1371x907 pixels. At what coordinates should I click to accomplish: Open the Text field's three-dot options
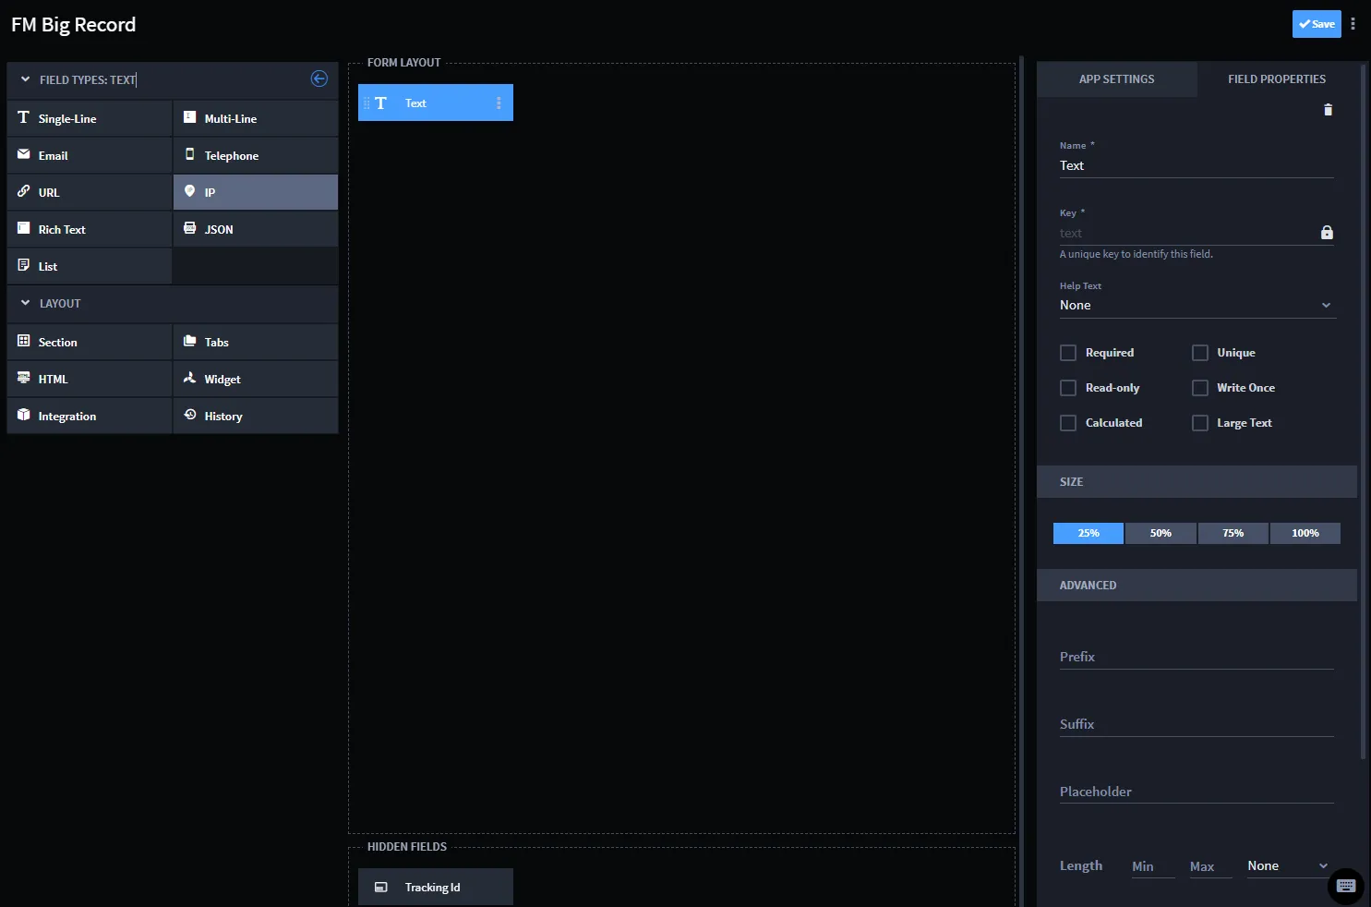(x=499, y=103)
